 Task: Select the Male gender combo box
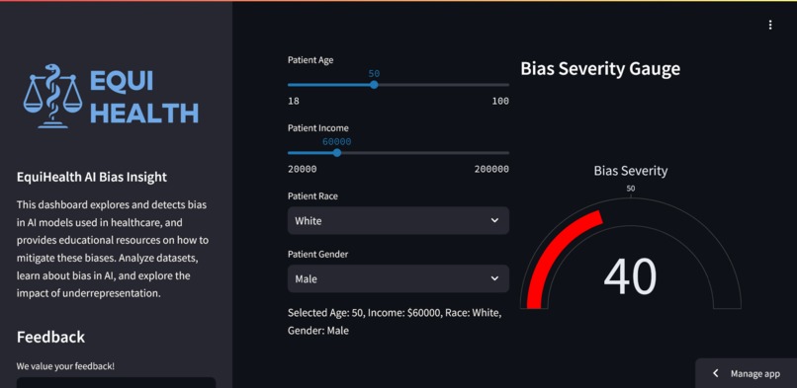click(x=398, y=278)
